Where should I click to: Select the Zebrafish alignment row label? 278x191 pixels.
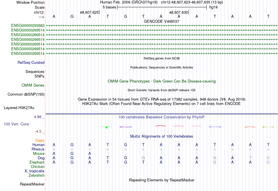tap(37, 176)
